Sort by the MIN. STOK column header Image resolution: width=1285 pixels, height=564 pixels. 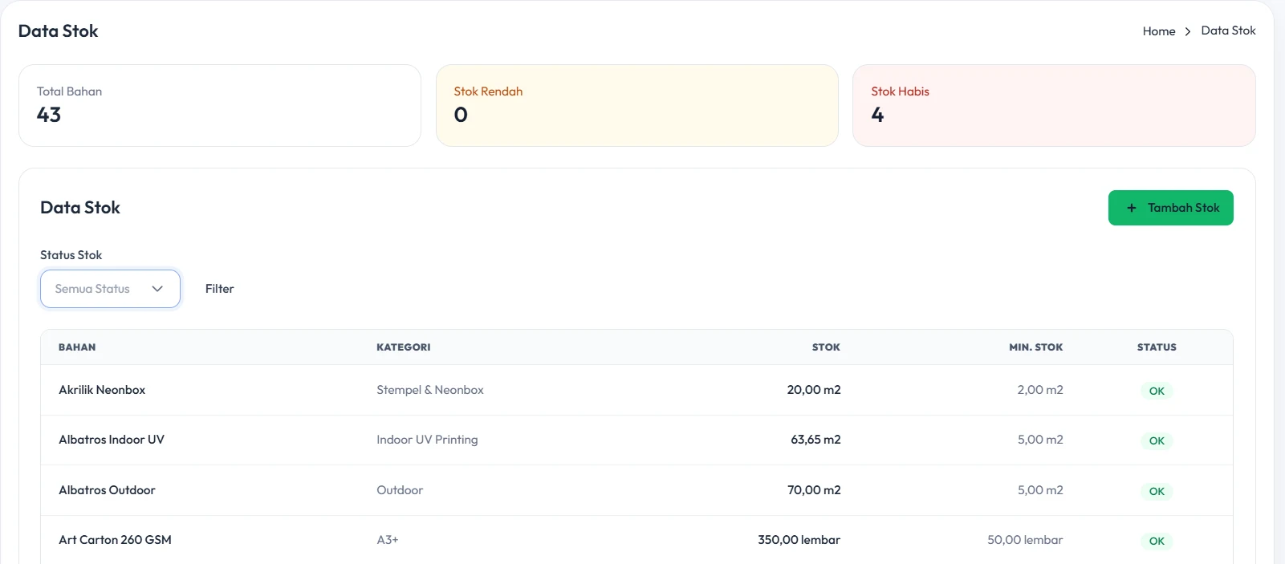(x=1035, y=347)
